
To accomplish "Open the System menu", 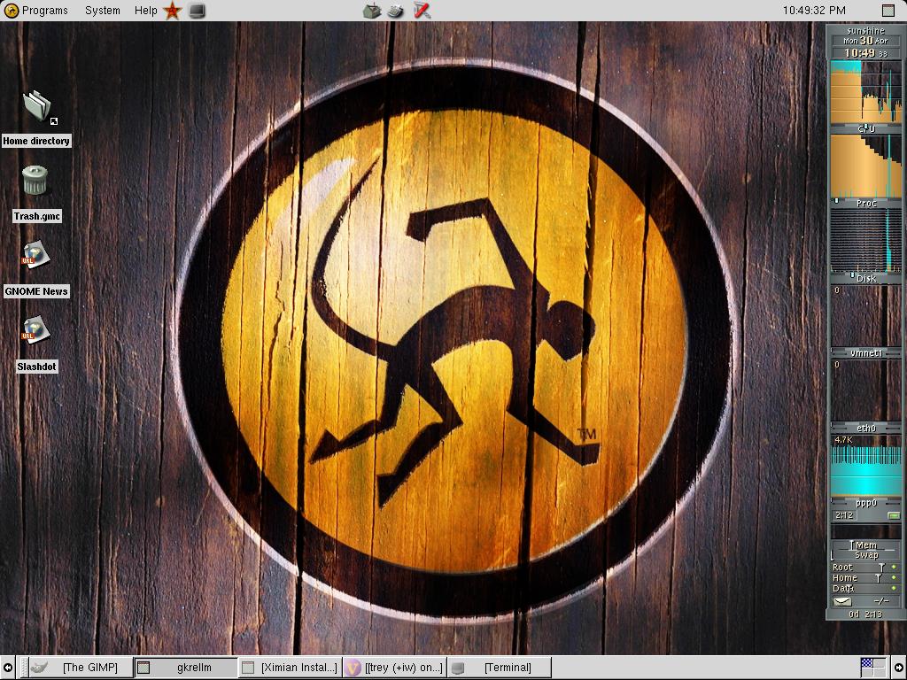I will (x=103, y=11).
